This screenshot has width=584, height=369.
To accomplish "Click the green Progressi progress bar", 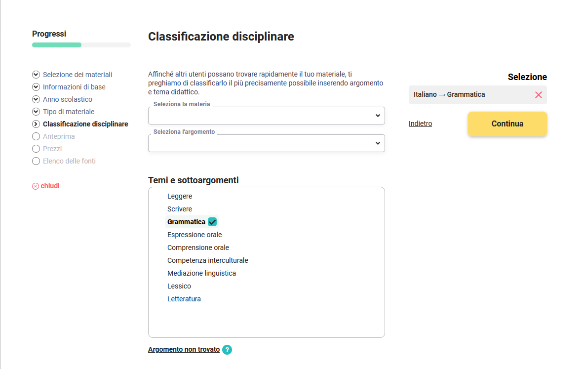I will click(x=57, y=45).
